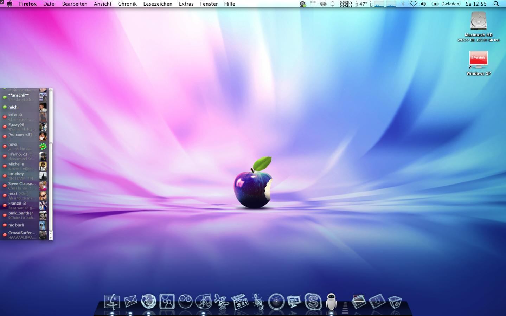The image size is (506, 316).
Task: Click the buddy list scrollbar
Action: pos(51,187)
